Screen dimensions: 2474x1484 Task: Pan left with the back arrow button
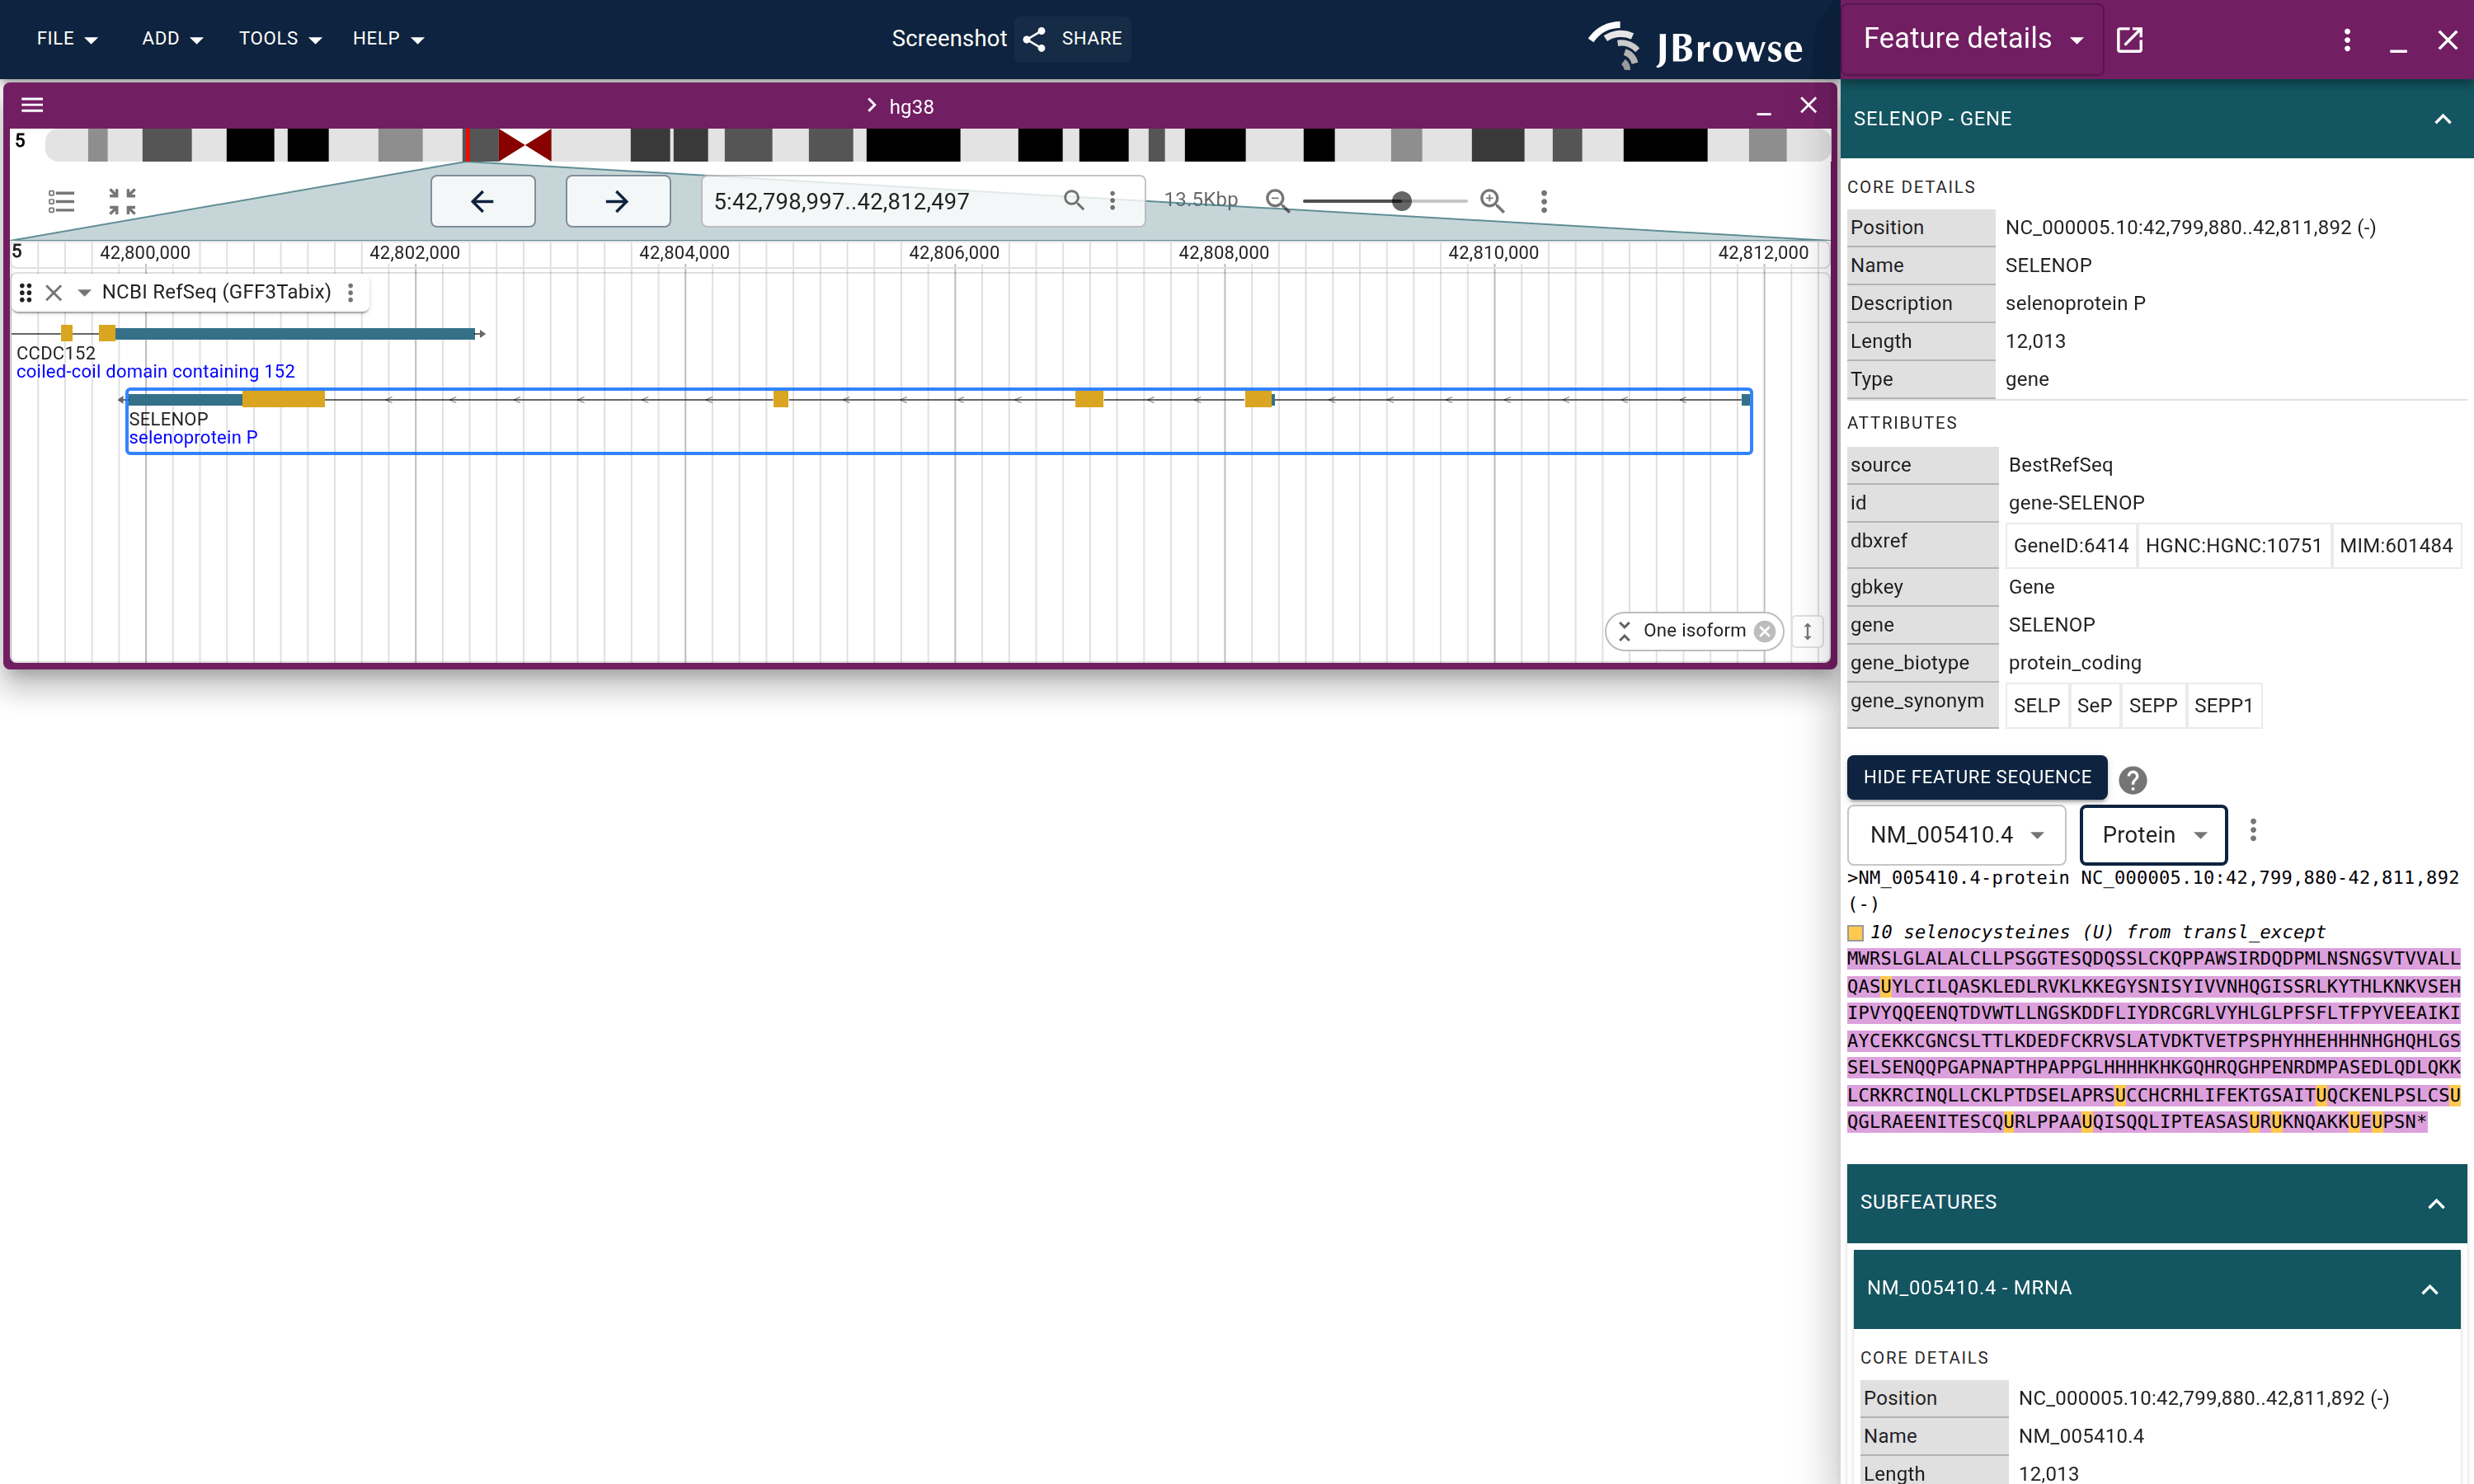click(x=483, y=201)
